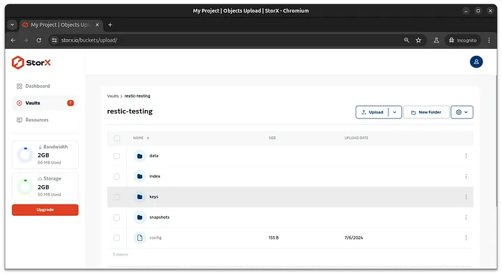
Task: Switch to My Project Objects Upload tab
Action: coord(61,24)
